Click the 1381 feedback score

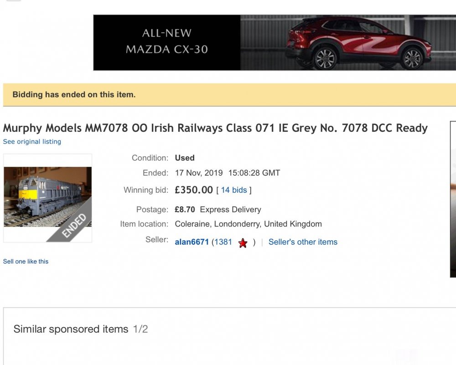point(223,242)
